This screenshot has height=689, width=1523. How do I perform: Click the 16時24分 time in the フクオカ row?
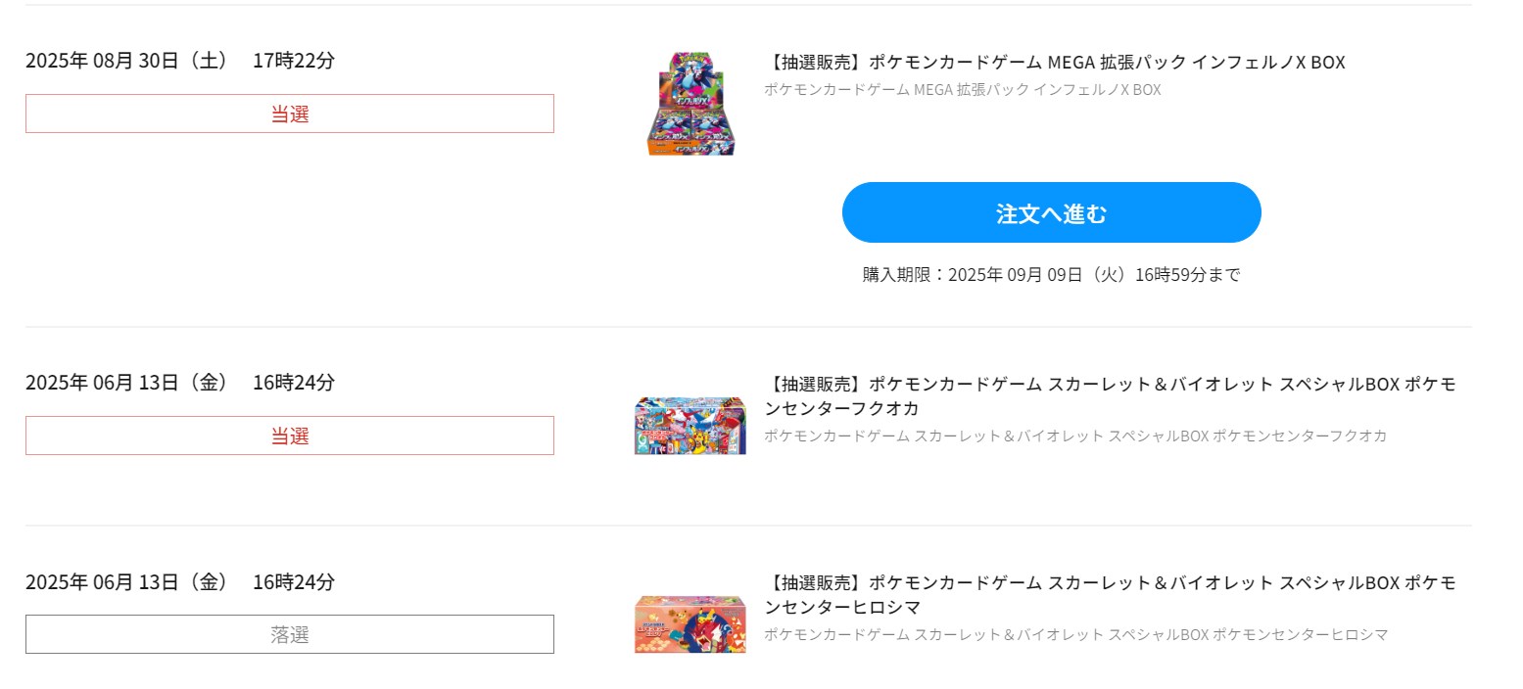(x=294, y=383)
